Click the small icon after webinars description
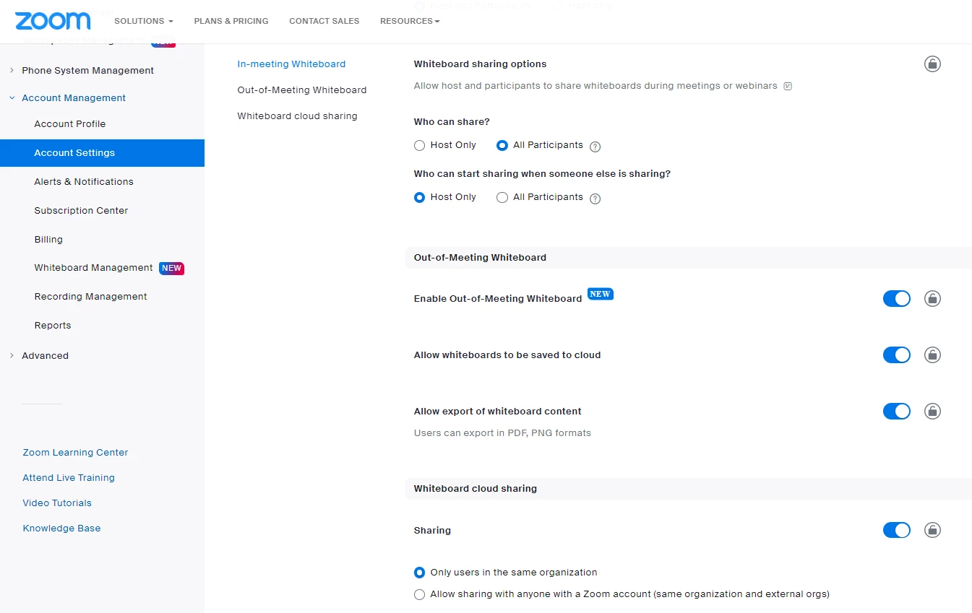The width and height of the screenshot is (972, 613). pyautogui.click(x=788, y=86)
